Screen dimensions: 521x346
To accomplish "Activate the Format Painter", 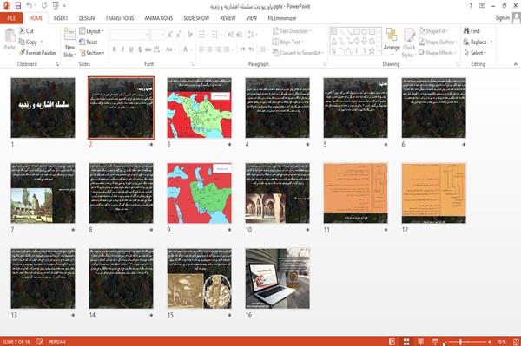I will coord(37,53).
